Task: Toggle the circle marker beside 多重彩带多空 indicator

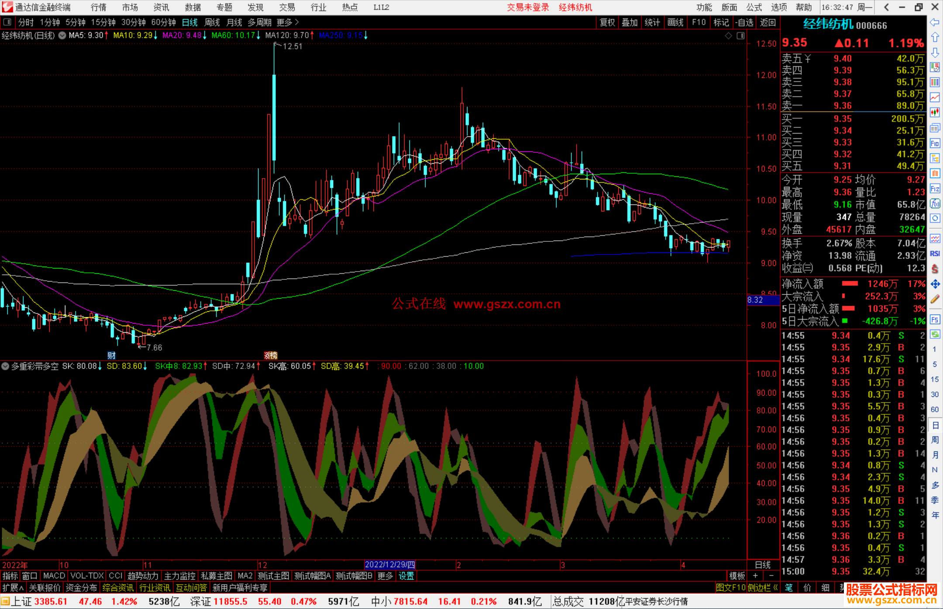Action: [x=5, y=366]
